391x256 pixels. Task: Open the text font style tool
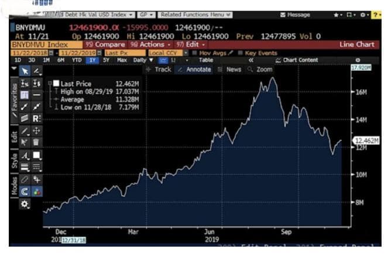(25, 155)
